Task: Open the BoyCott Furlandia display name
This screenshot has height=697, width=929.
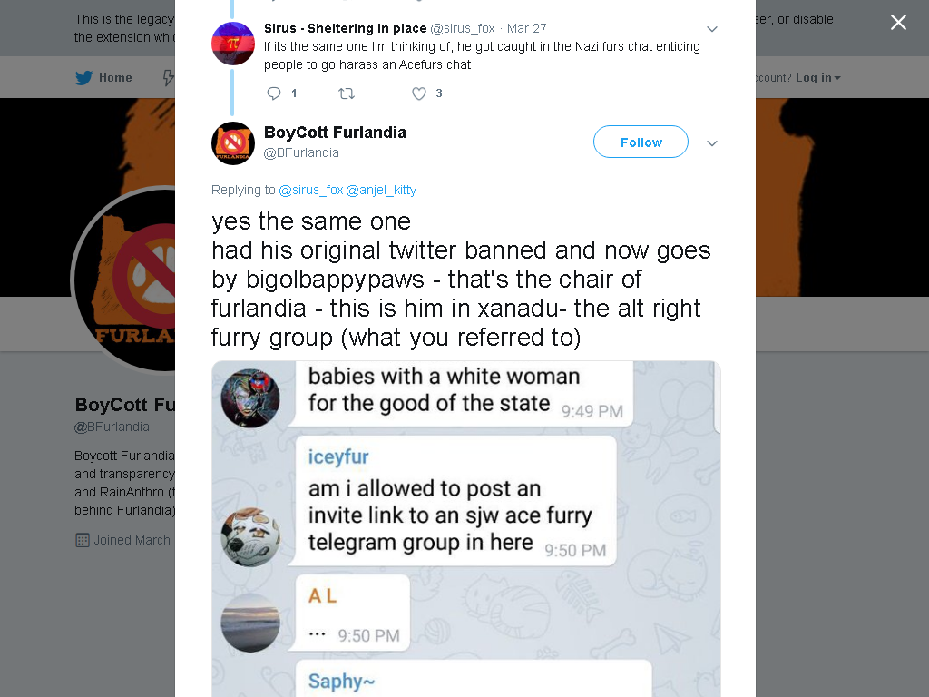Action: (x=335, y=133)
